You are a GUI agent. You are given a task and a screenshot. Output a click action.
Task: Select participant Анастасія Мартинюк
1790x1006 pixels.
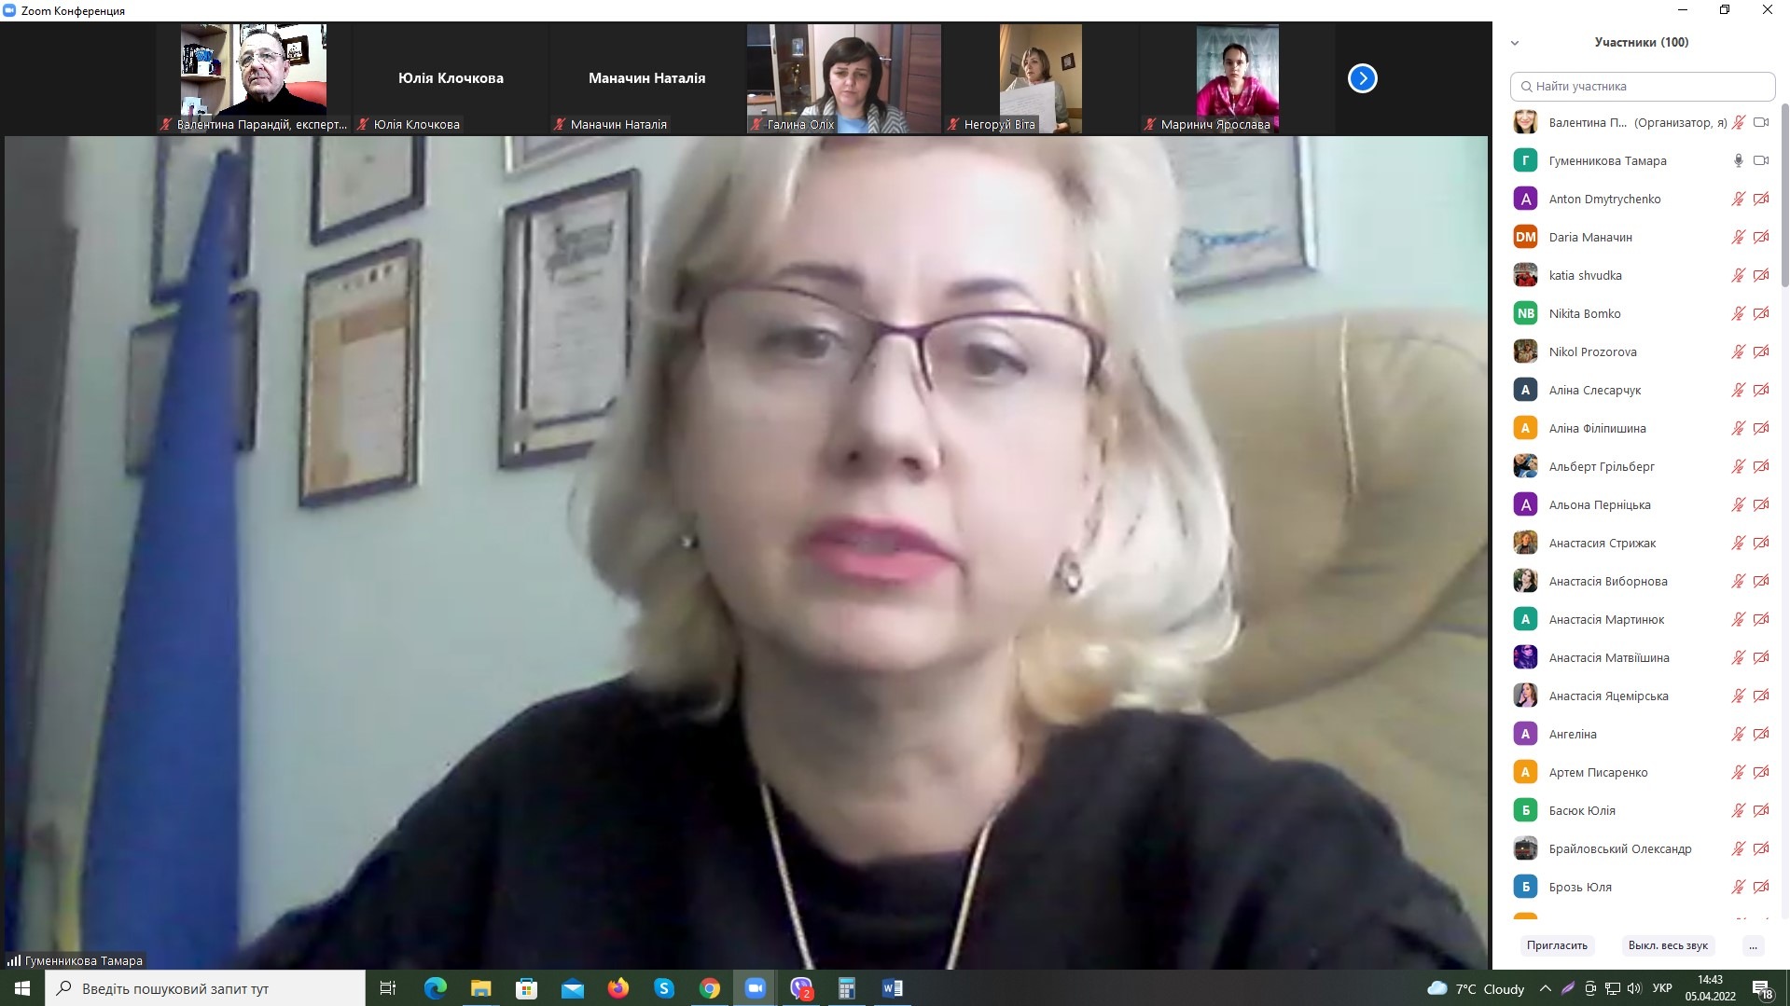click(x=1643, y=619)
